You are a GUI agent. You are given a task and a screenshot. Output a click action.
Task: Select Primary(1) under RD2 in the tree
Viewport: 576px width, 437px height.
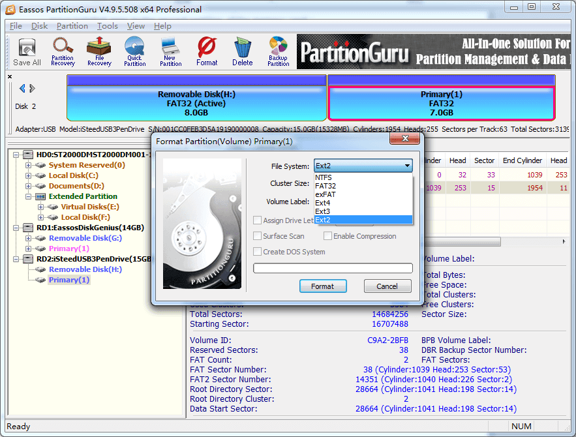click(x=69, y=280)
